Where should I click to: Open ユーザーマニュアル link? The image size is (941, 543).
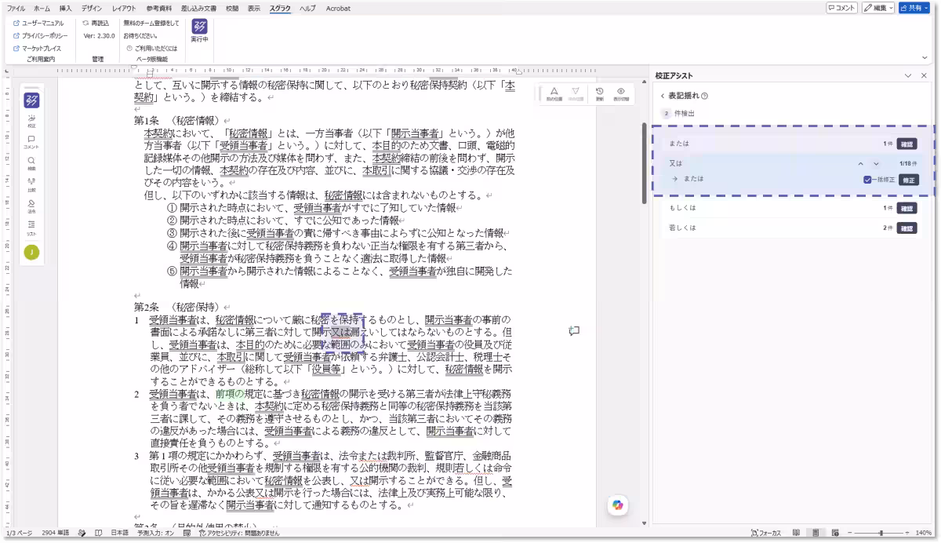point(38,24)
